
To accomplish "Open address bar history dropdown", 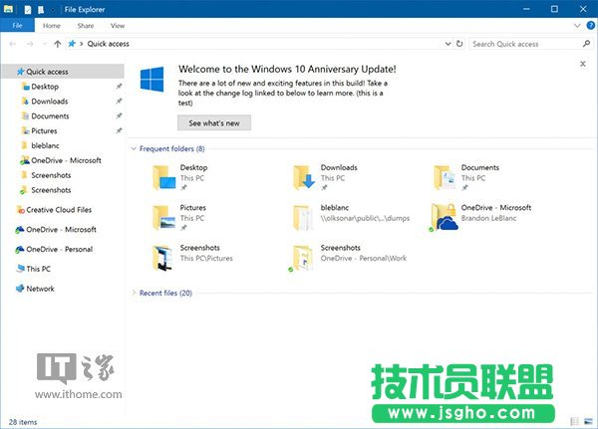I will point(448,44).
